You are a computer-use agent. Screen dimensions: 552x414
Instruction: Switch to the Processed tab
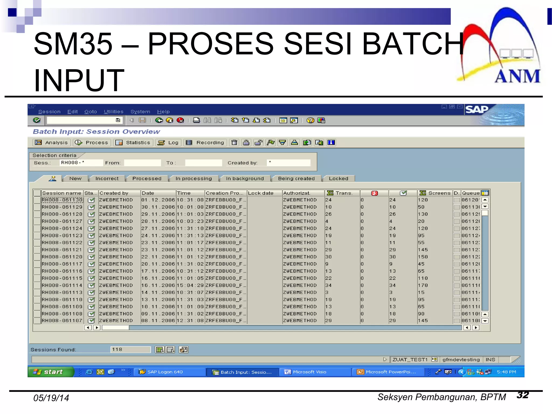[x=147, y=178]
